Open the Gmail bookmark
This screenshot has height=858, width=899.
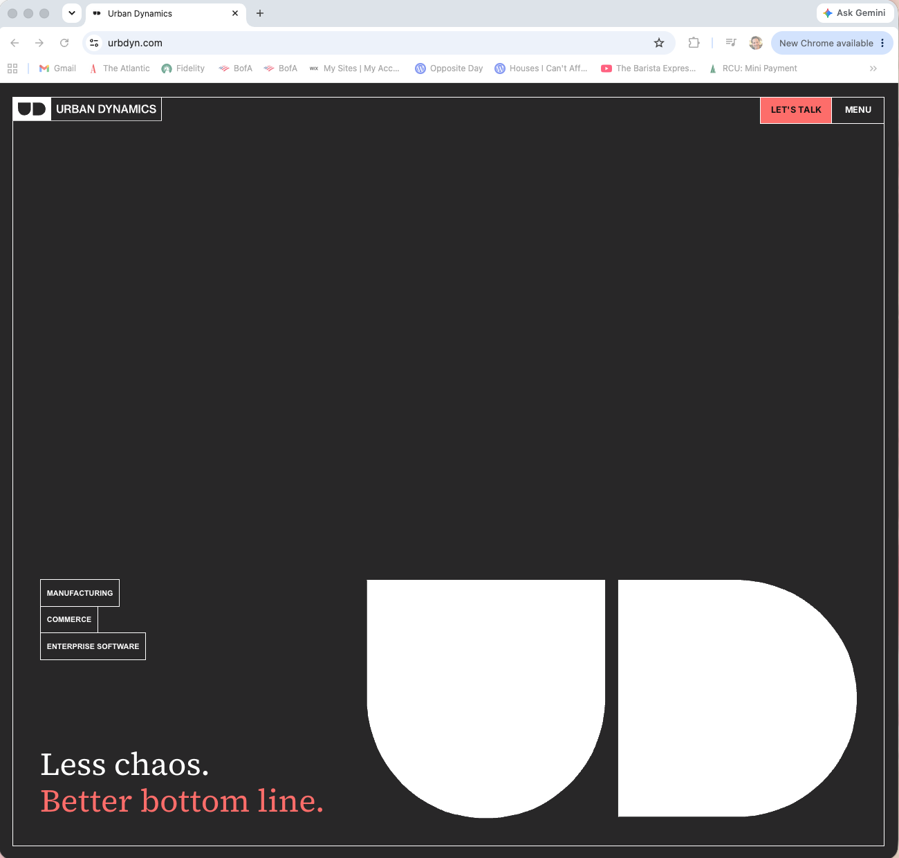tap(58, 69)
